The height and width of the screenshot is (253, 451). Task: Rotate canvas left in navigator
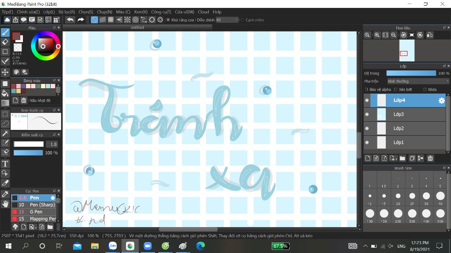403,35
